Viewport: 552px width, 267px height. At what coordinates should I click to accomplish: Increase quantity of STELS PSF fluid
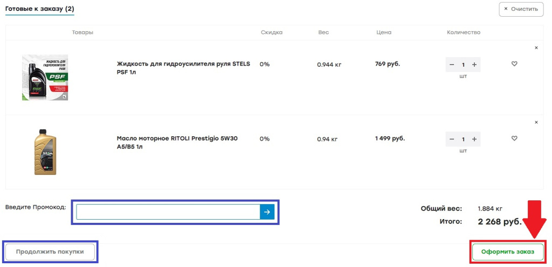474,65
